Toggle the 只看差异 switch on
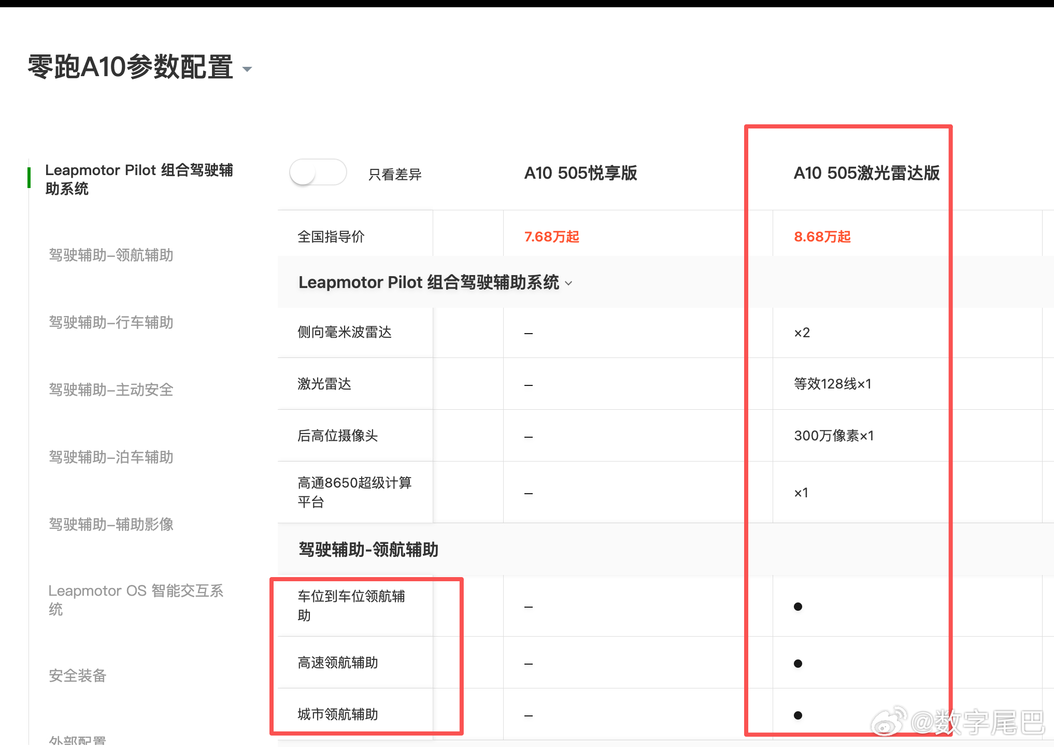The height and width of the screenshot is (747, 1054). tap(318, 172)
